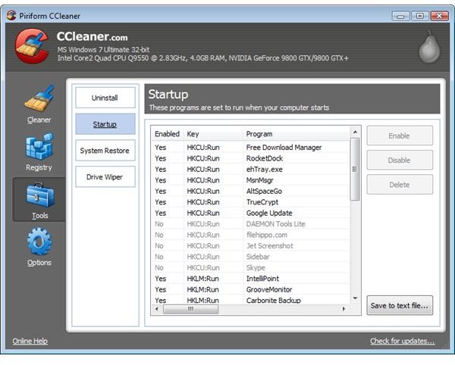Viewport: 455px width, 365px height.
Task: Select the Free Download Manager row
Action: pos(250,148)
